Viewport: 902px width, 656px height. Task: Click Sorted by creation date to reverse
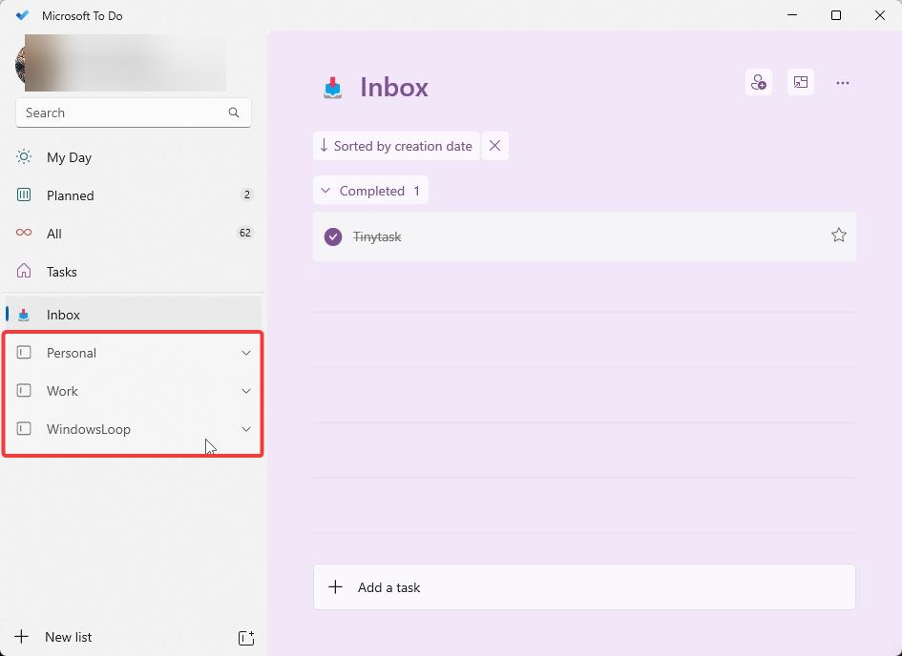pyautogui.click(x=396, y=146)
